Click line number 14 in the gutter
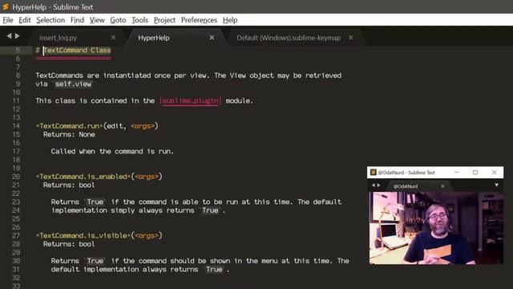The width and height of the screenshot is (513, 289). (16, 126)
